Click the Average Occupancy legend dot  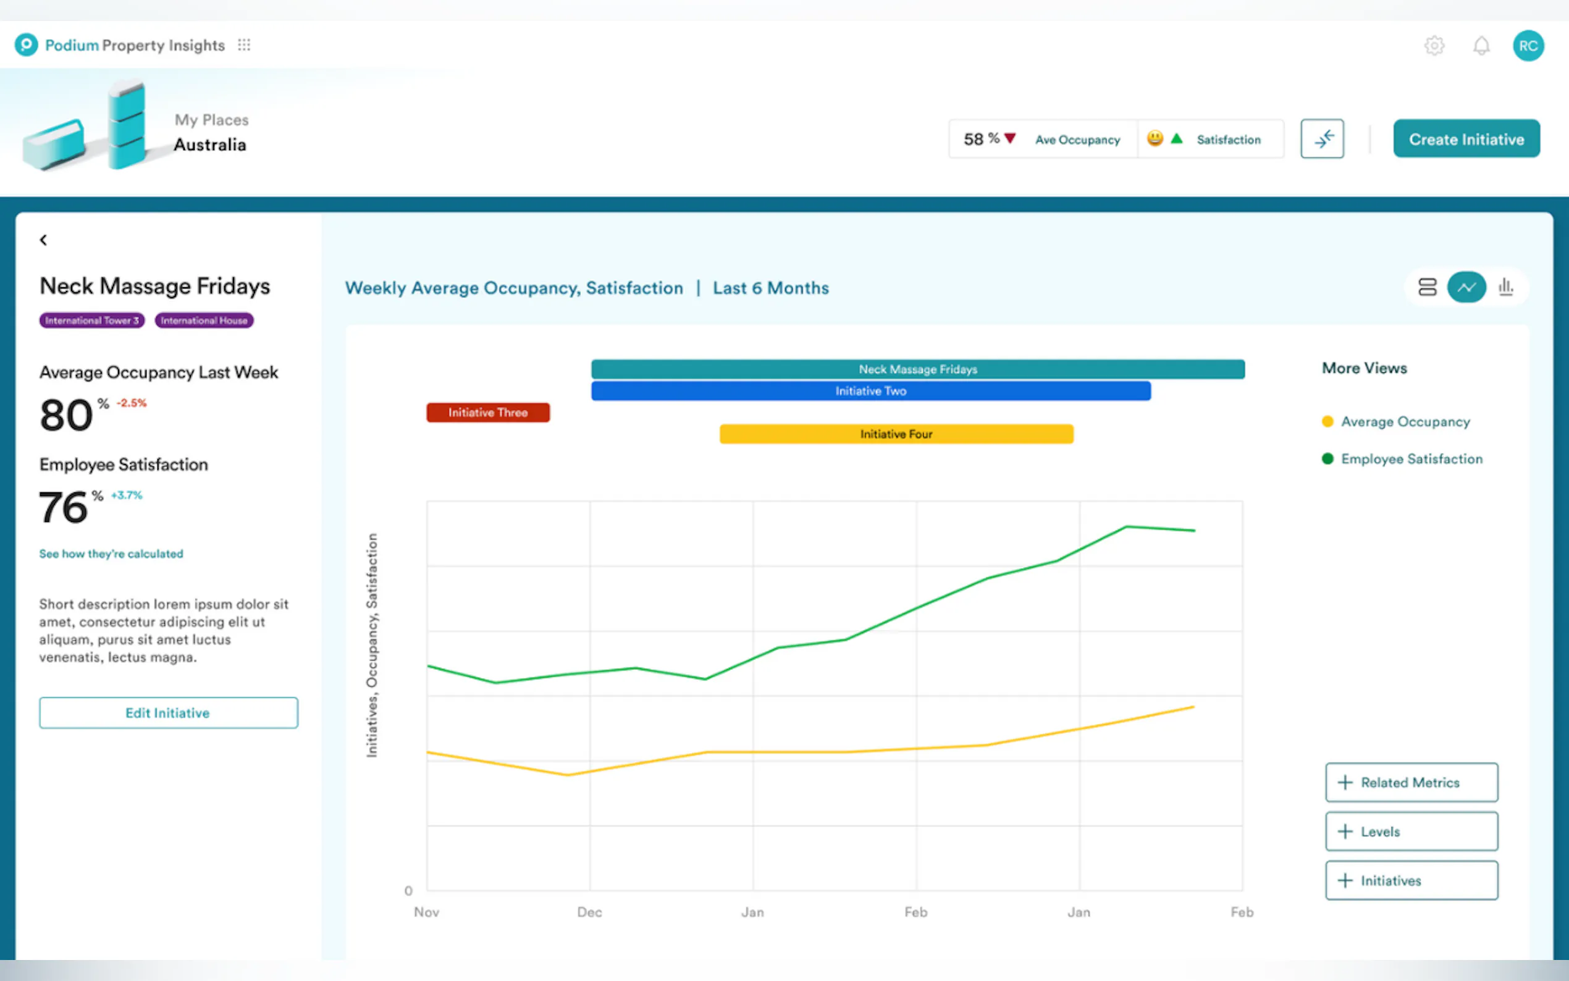[x=1327, y=422]
